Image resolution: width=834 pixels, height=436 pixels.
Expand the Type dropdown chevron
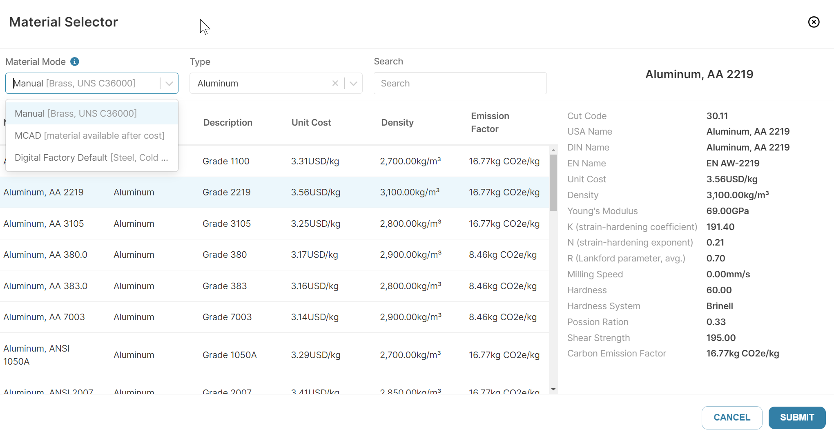coord(354,83)
